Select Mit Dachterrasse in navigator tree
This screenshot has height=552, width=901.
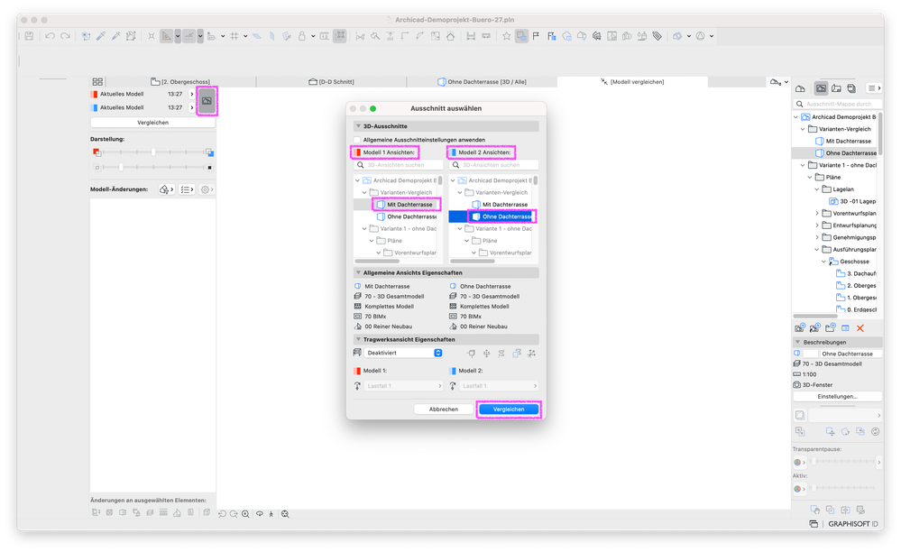848,141
